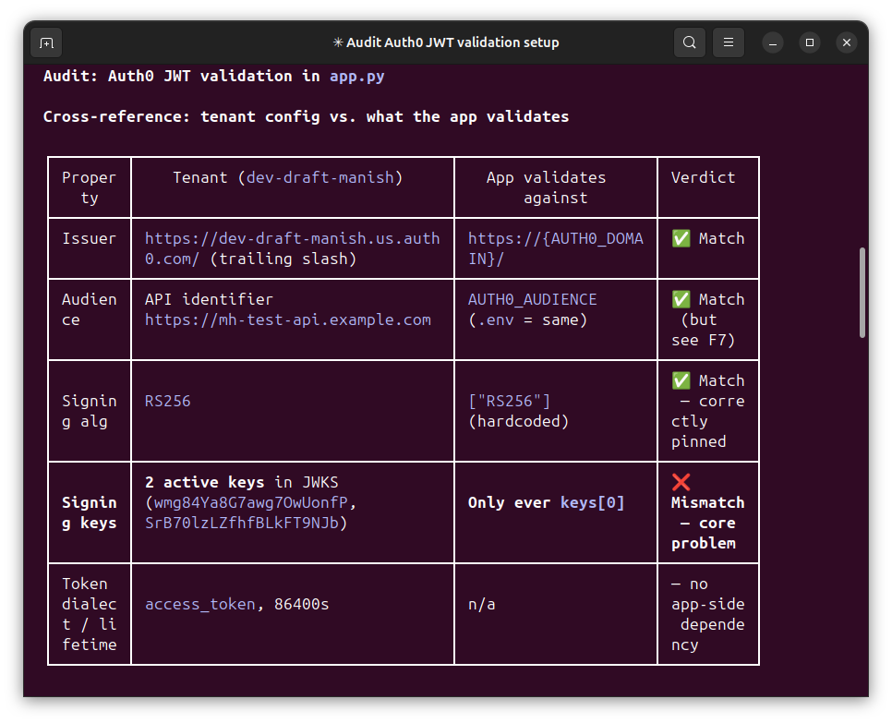Click the 'Issuer' row label
The height and width of the screenshot is (723, 892).
click(90, 238)
